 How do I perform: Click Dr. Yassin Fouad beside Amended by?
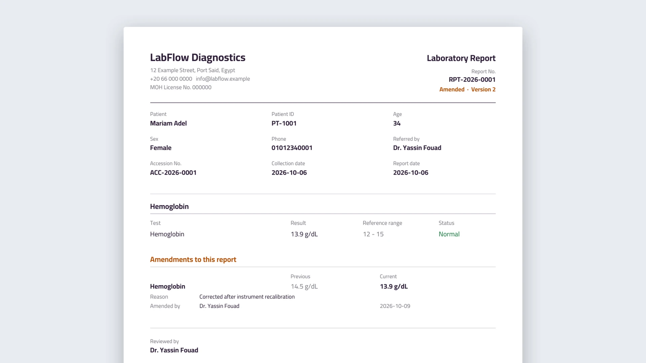pyautogui.click(x=219, y=306)
